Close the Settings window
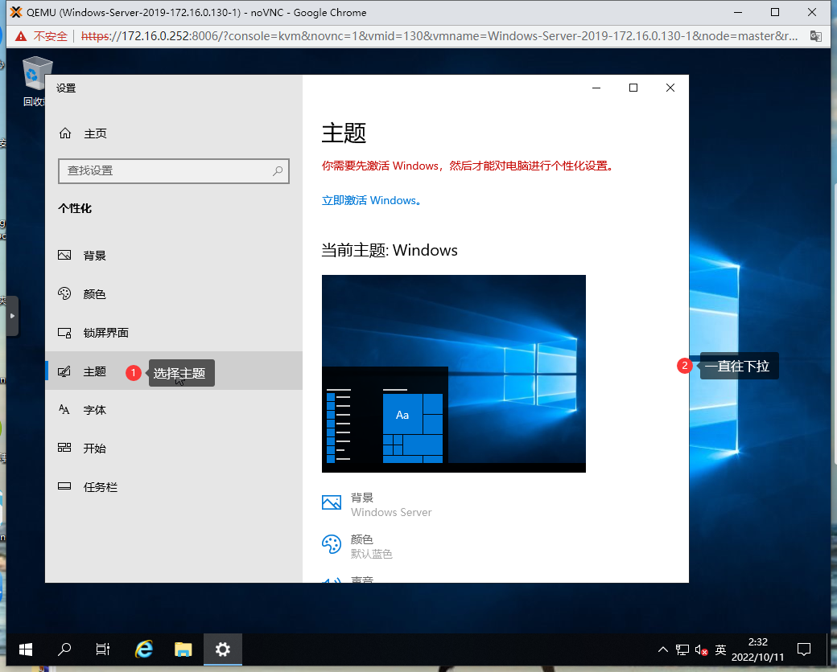Viewport: 837px width, 672px height. (x=670, y=88)
